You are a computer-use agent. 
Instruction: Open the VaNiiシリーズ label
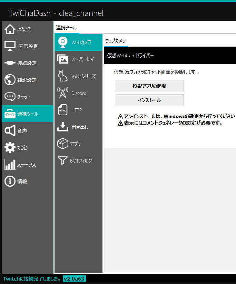click(83, 76)
